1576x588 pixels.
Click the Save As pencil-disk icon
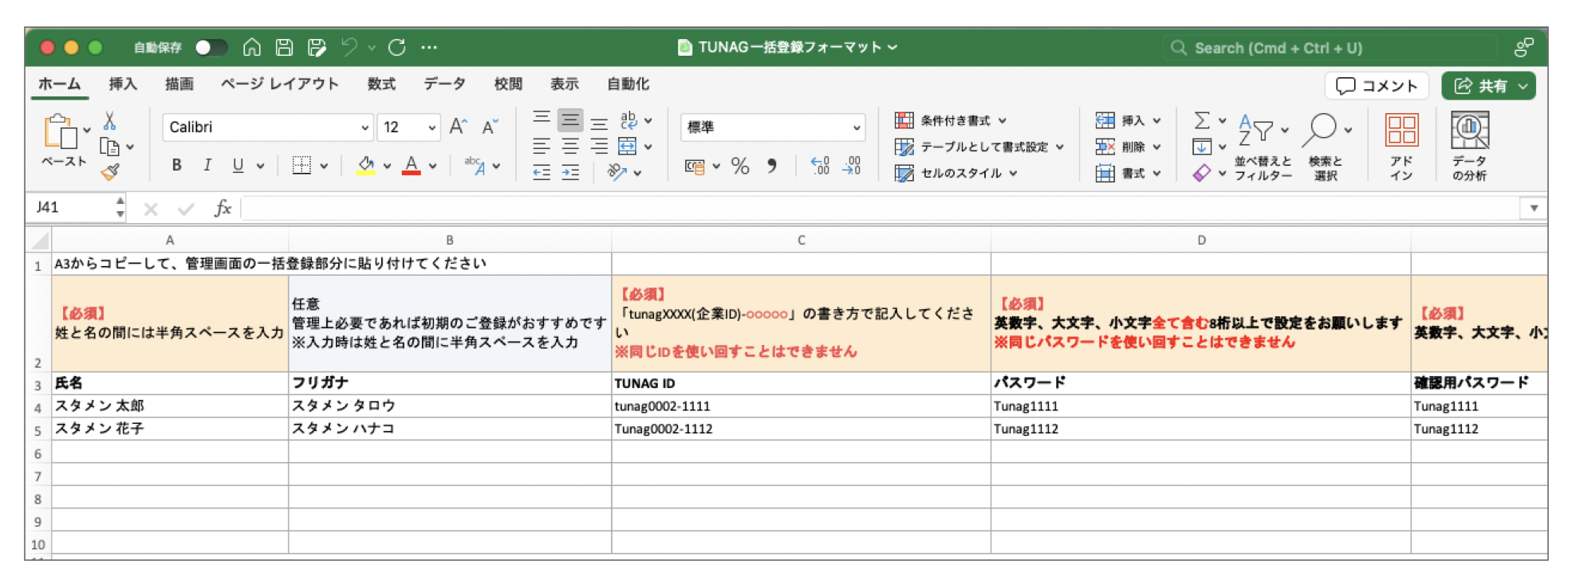(x=317, y=48)
